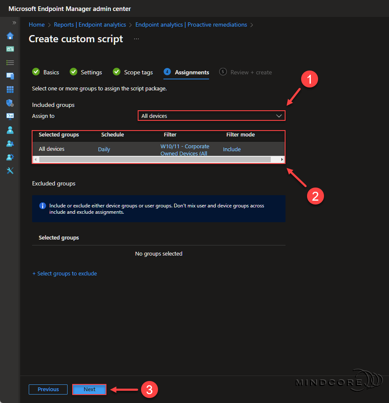Select the Home icon in the sidebar
This screenshot has width=389, height=403.
[10, 36]
